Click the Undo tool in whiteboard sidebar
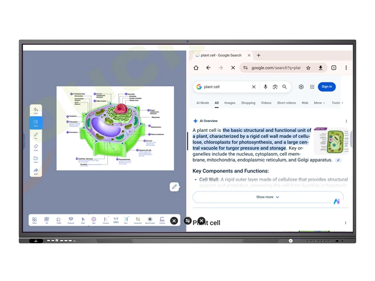The height and width of the screenshot is (281, 375). (x=36, y=110)
